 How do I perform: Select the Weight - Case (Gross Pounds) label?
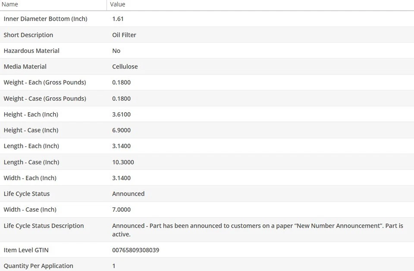tap(45, 99)
